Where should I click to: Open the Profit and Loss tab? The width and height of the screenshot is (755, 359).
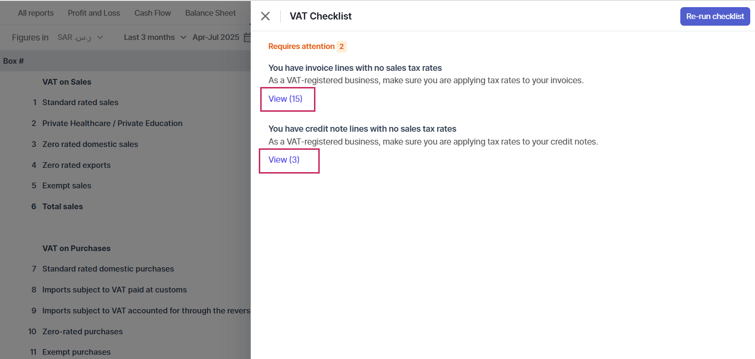(94, 13)
